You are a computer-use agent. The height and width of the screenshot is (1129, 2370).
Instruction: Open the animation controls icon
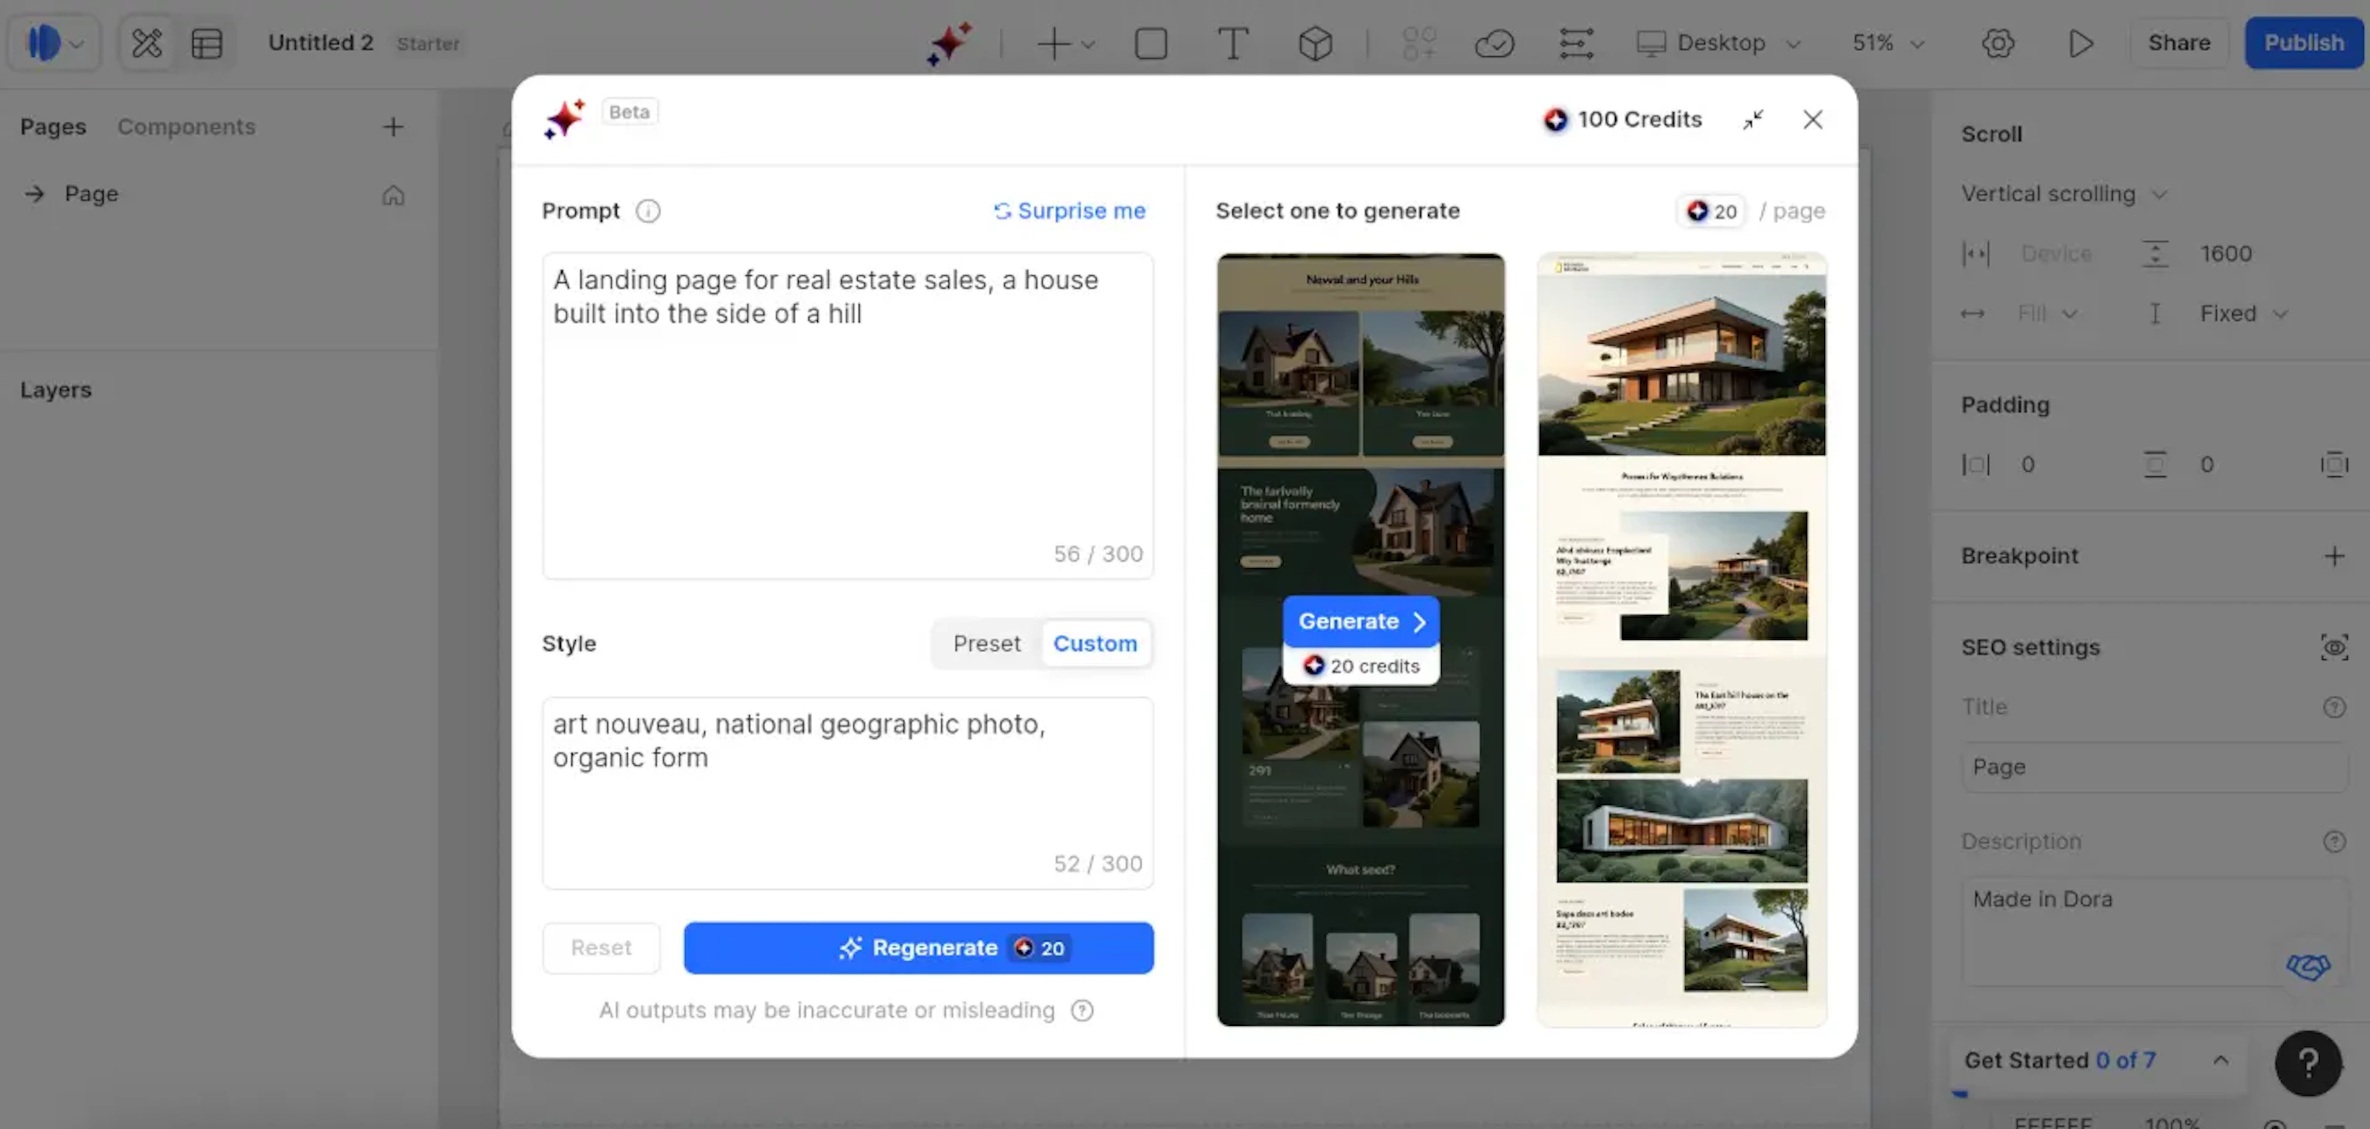[x=1576, y=43]
